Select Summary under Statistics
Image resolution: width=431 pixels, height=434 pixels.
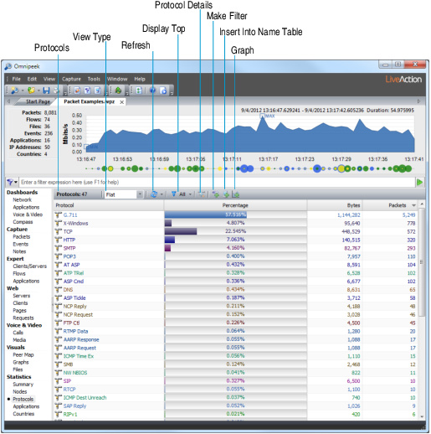tap(23, 385)
